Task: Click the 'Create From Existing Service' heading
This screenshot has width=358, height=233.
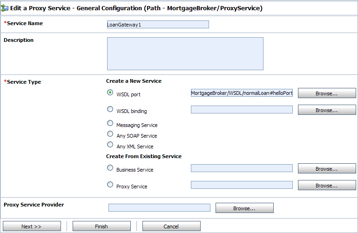Action: [143, 156]
